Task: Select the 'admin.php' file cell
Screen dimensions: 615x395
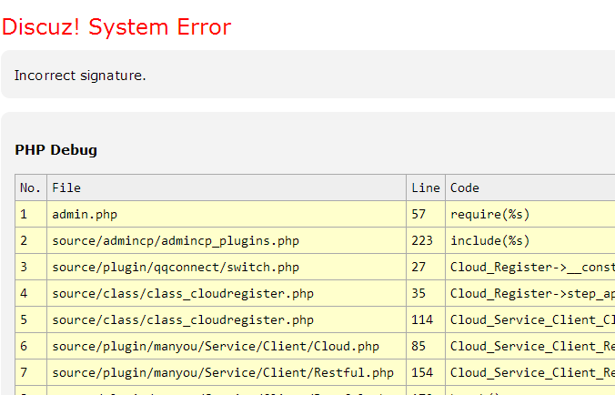Action: [227, 214]
